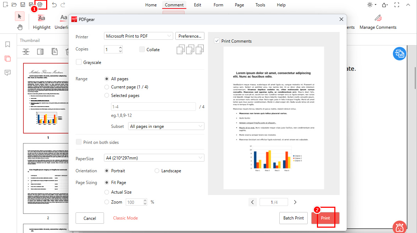Open the Bookmarks sidebar panel
The width and height of the screenshot is (417, 233).
[x=7, y=45]
